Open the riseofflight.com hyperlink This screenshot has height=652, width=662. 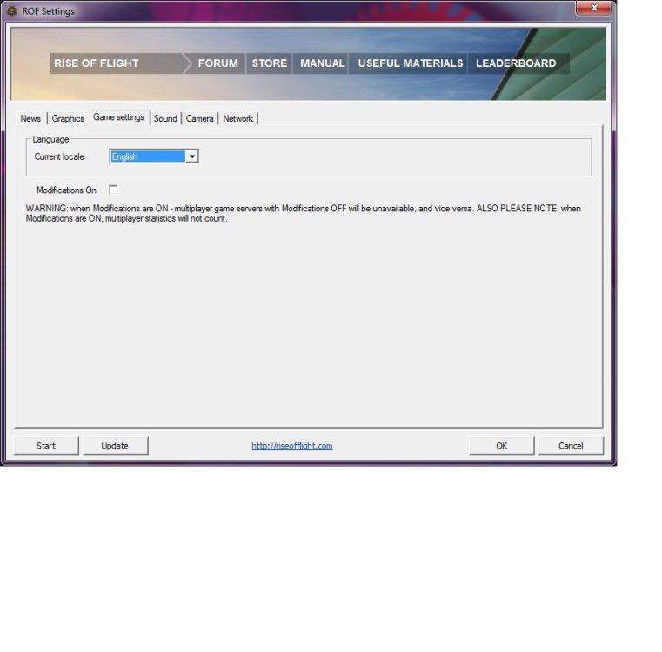tap(292, 446)
